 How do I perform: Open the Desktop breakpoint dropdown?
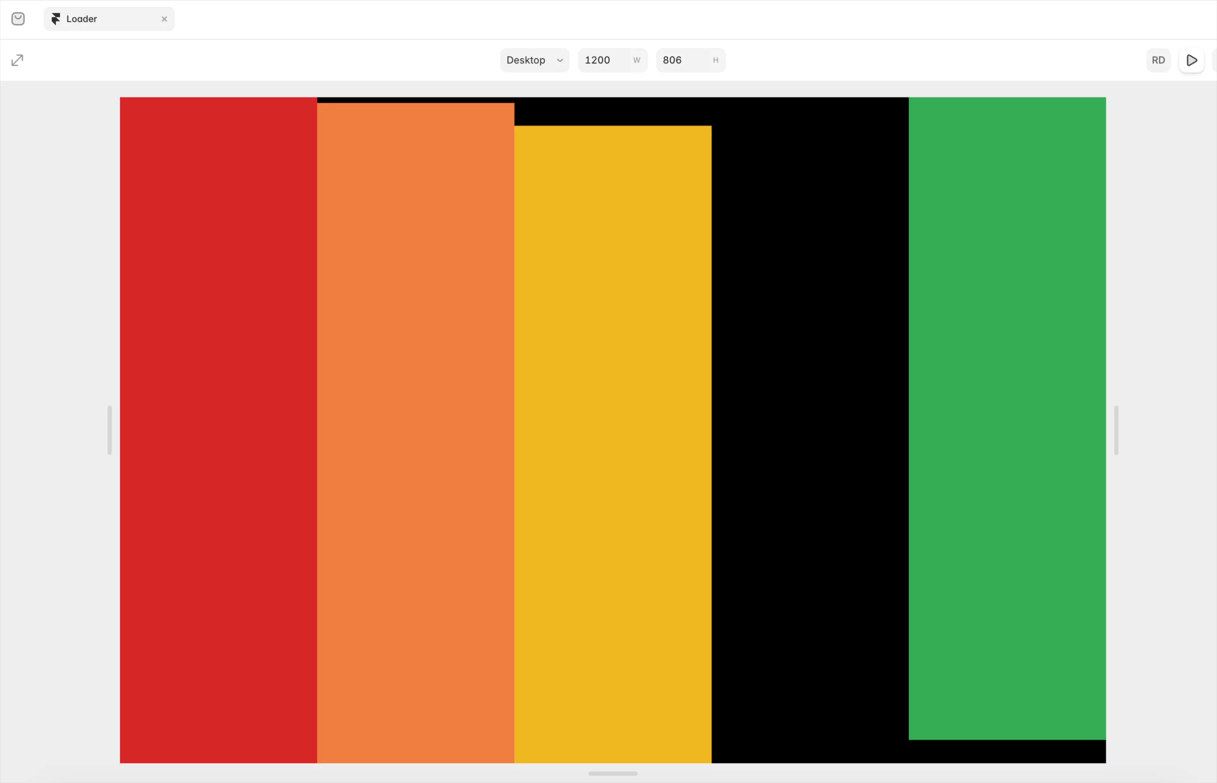535,60
